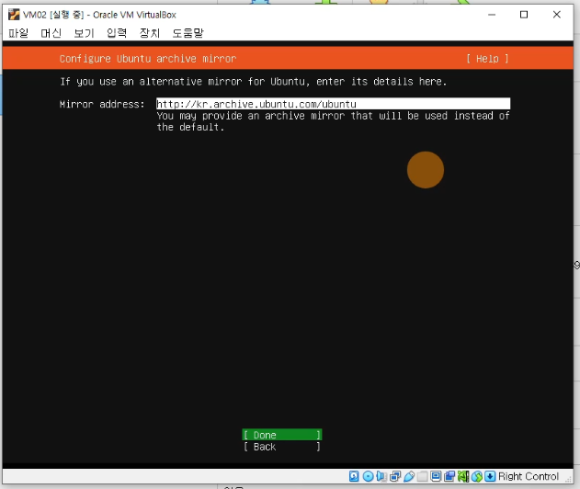Maximize the VM02 VirtualBox window
The height and width of the screenshot is (489, 580).
coord(524,15)
